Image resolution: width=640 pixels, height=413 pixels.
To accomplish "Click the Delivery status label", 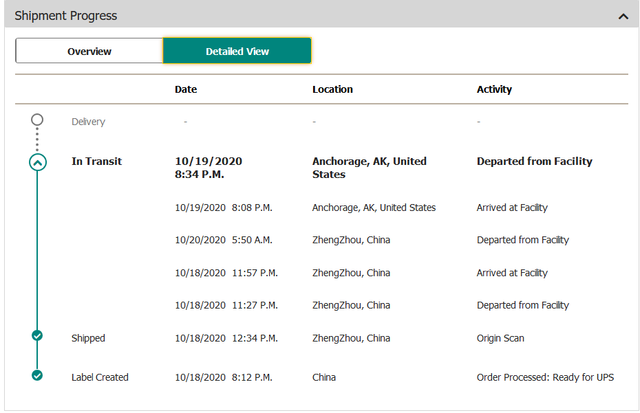I will (88, 122).
